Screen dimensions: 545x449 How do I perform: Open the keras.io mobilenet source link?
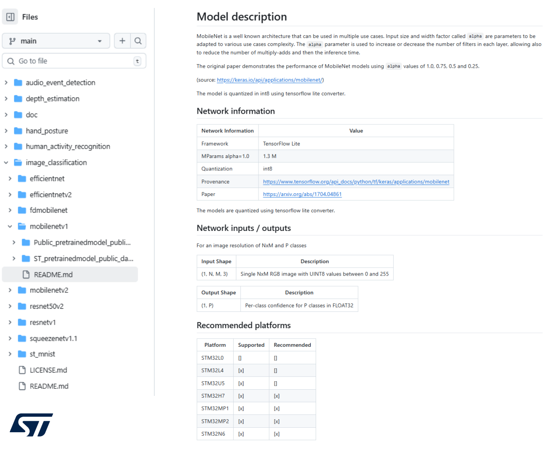point(270,80)
